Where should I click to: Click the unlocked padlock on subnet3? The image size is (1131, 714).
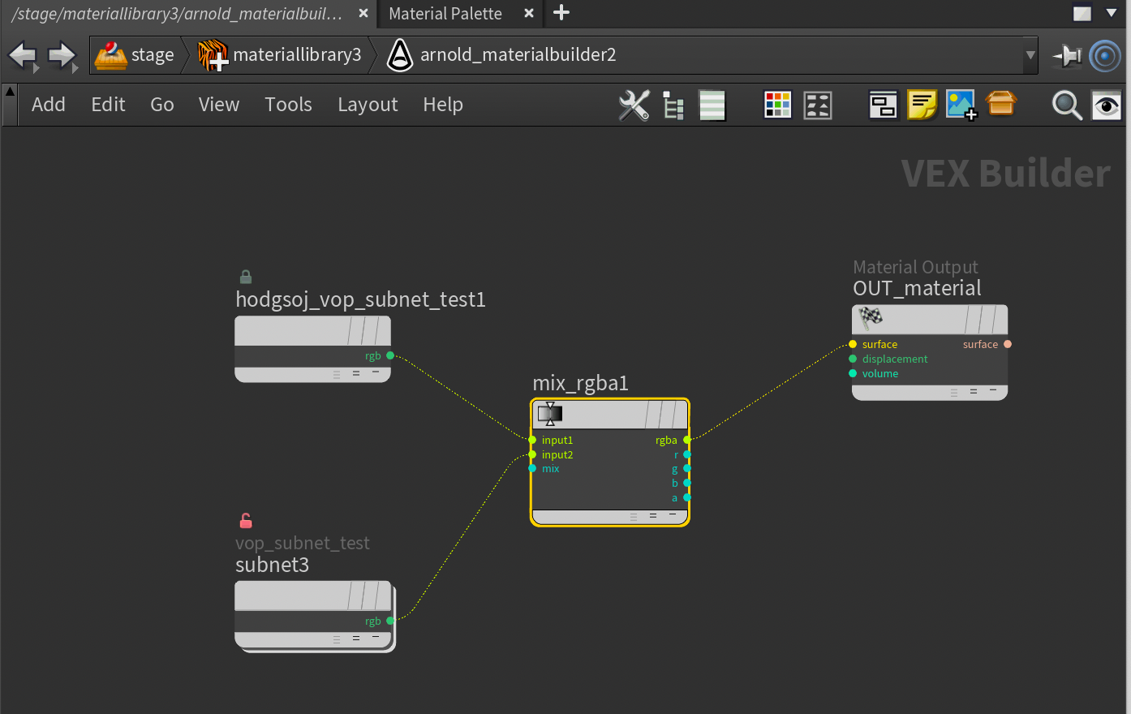point(245,520)
